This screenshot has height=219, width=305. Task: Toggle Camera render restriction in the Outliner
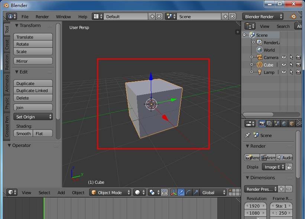point(298,57)
